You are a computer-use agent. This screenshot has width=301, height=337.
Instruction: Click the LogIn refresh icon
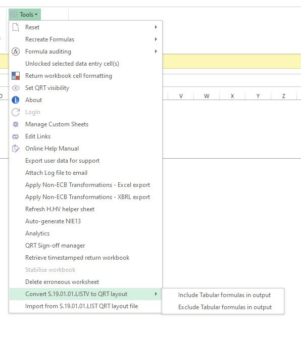16,112
